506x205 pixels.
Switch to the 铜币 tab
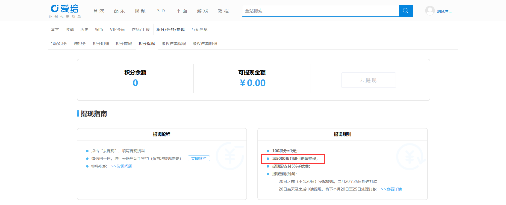pos(99,30)
